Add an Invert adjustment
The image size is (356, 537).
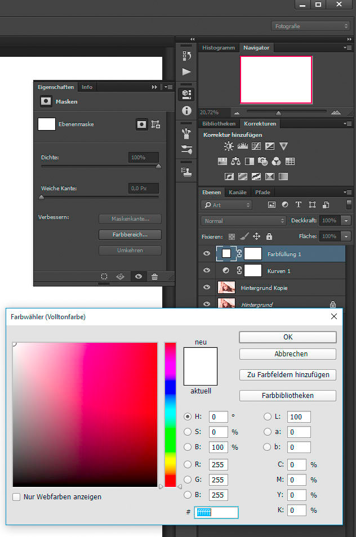[x=229, y=176]
